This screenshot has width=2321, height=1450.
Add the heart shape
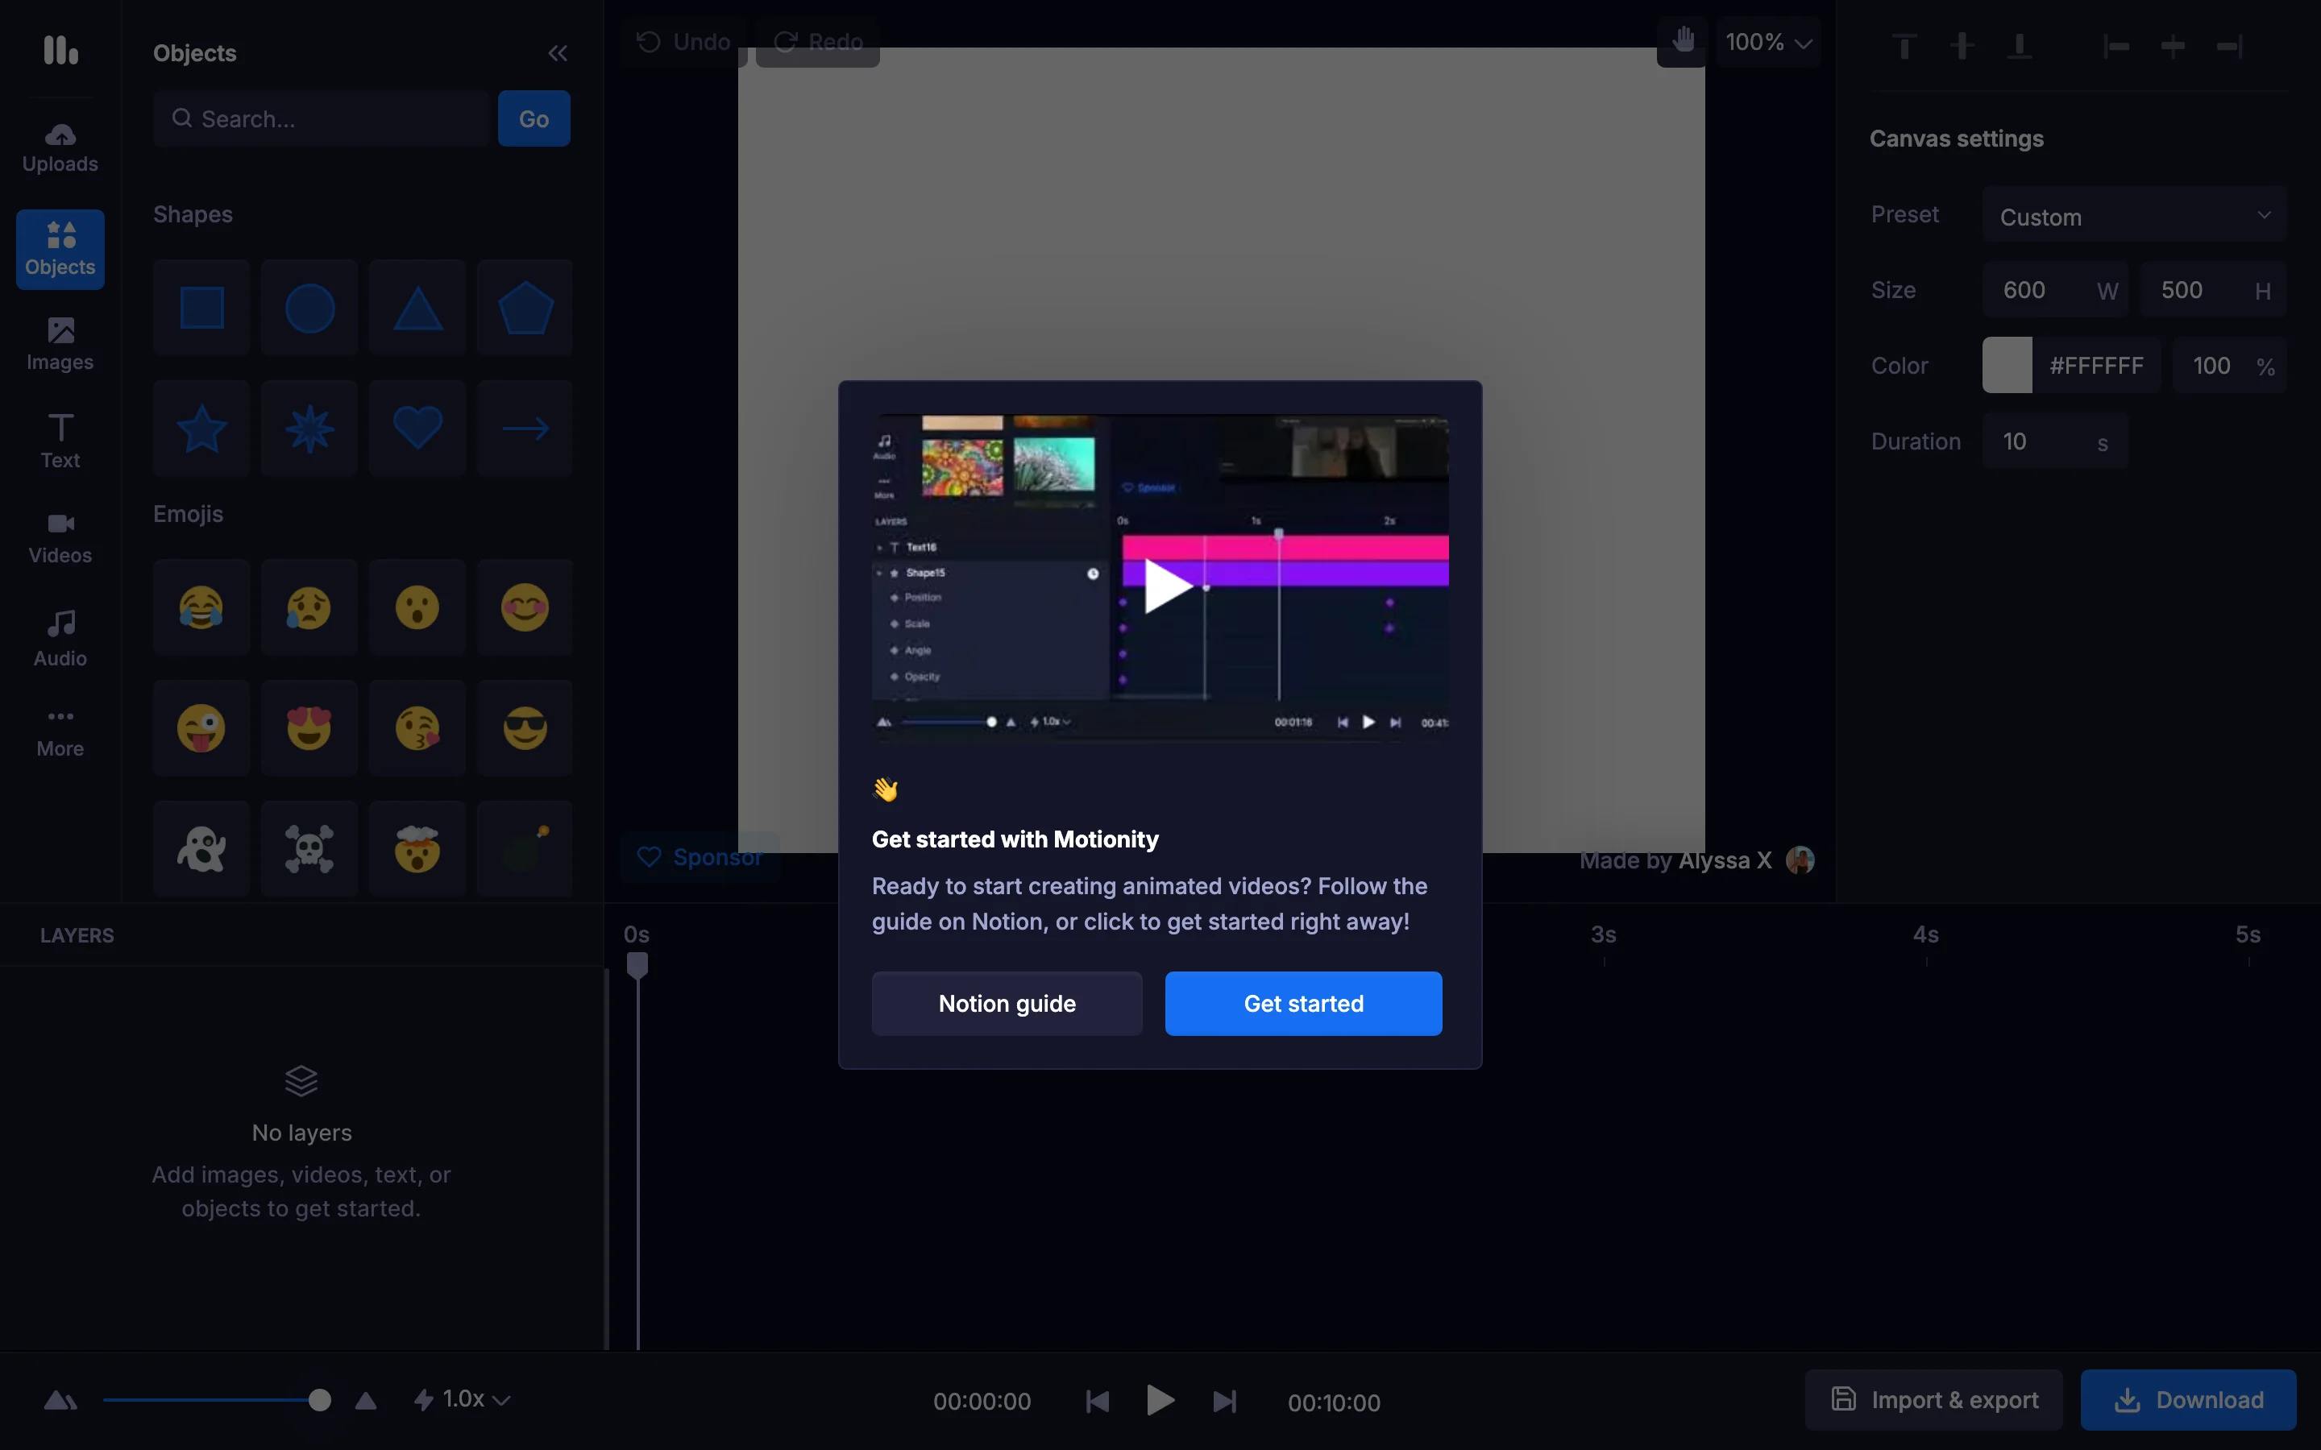(x=417, y=429)
